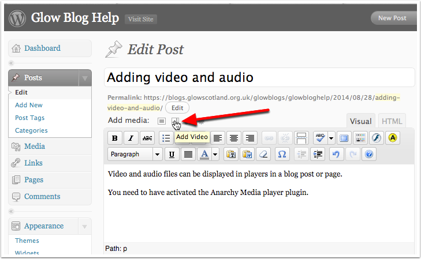Insert a custom character (omega)
The width and height of the screenshot is (421, 259).
282,154
